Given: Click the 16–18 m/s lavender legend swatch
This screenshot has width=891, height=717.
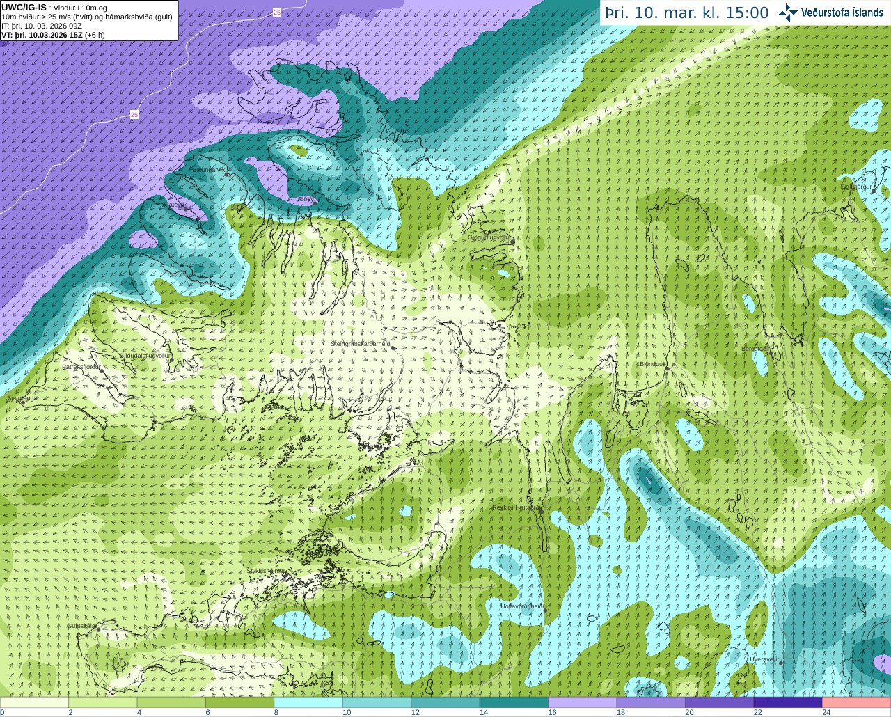Looking at the screenshot, I should 583,702.
